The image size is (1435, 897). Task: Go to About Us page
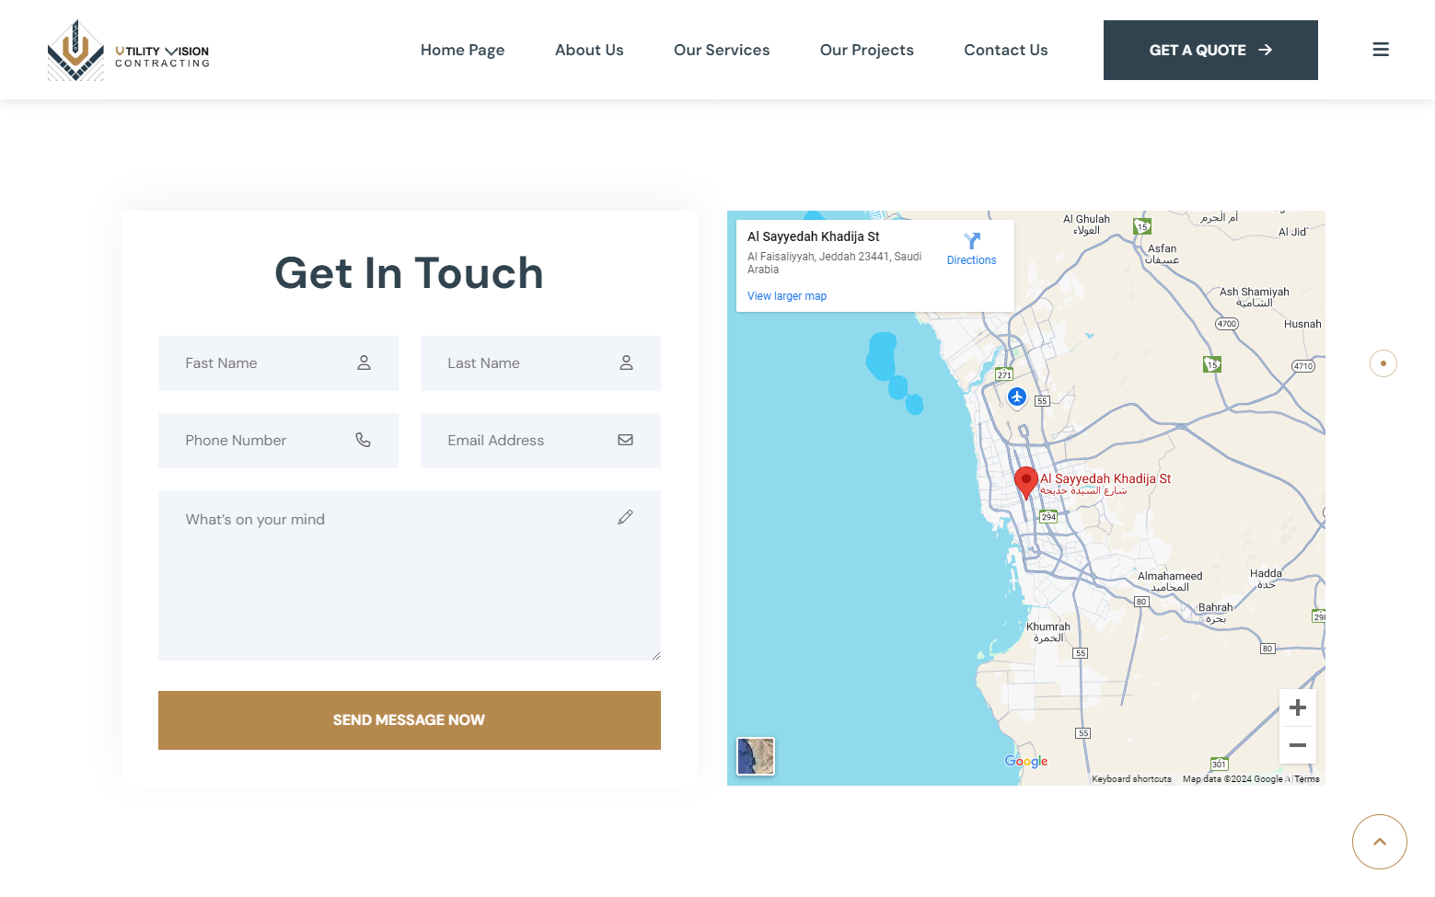click(x=589, y=50)
